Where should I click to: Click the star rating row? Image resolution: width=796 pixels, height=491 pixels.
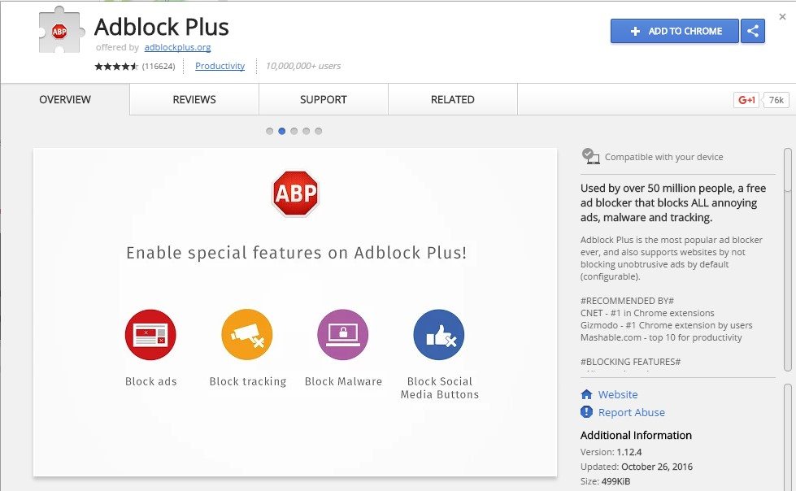point(115,66)
